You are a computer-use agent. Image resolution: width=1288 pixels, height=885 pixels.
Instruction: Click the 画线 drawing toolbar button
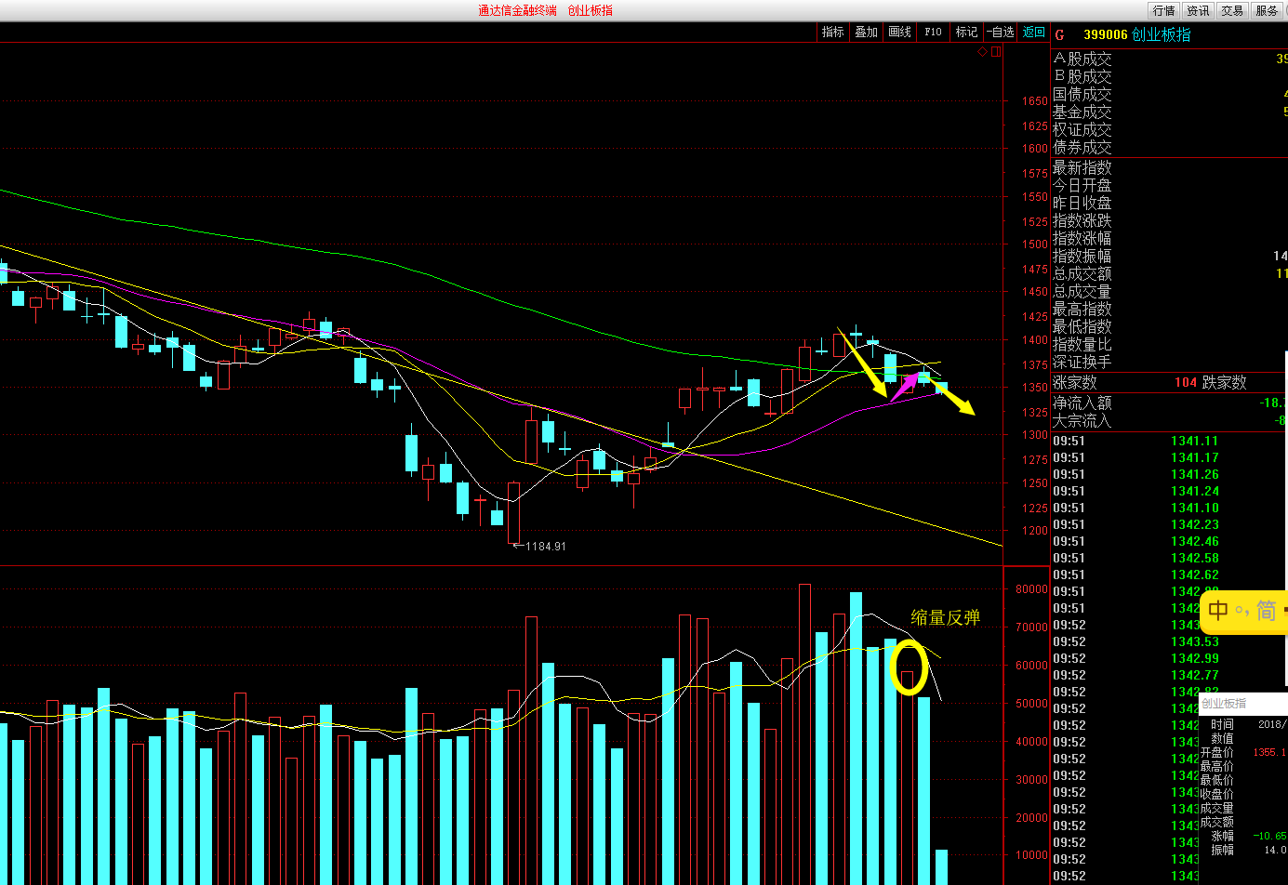point(900,32)
